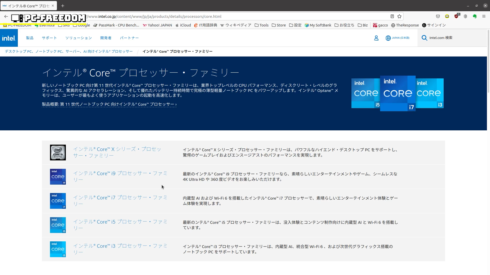The height and width of the screenshot is (275, 490).
Task: Save to Pocket using the toolbar icon
Action: click(438, 17)
